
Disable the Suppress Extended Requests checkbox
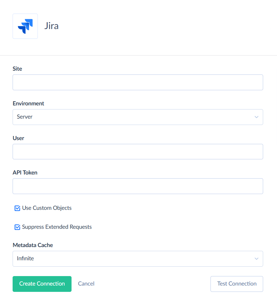click(x=17, y=227)
